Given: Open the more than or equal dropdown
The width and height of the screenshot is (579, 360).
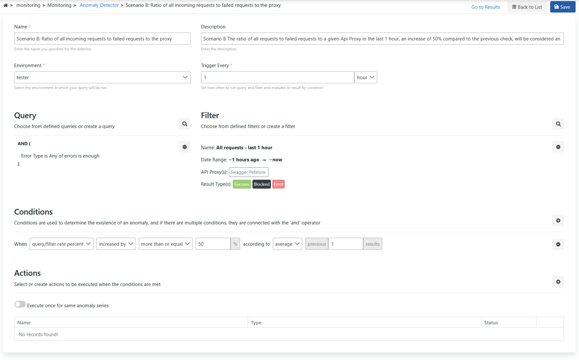Looking at the screenshot, I should 166,244.
